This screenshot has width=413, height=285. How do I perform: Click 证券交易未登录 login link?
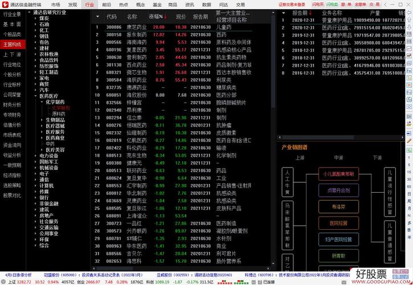pyautogui.click(x=292, y=5)
